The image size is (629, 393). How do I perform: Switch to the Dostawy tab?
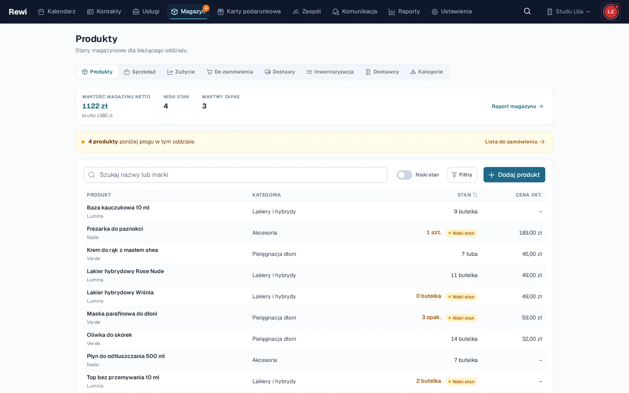(x=280, y=72)
